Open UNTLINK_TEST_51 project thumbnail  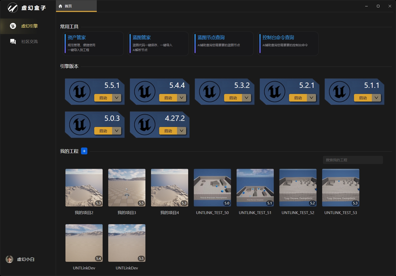pyautogui.click(x=255, y=188)
